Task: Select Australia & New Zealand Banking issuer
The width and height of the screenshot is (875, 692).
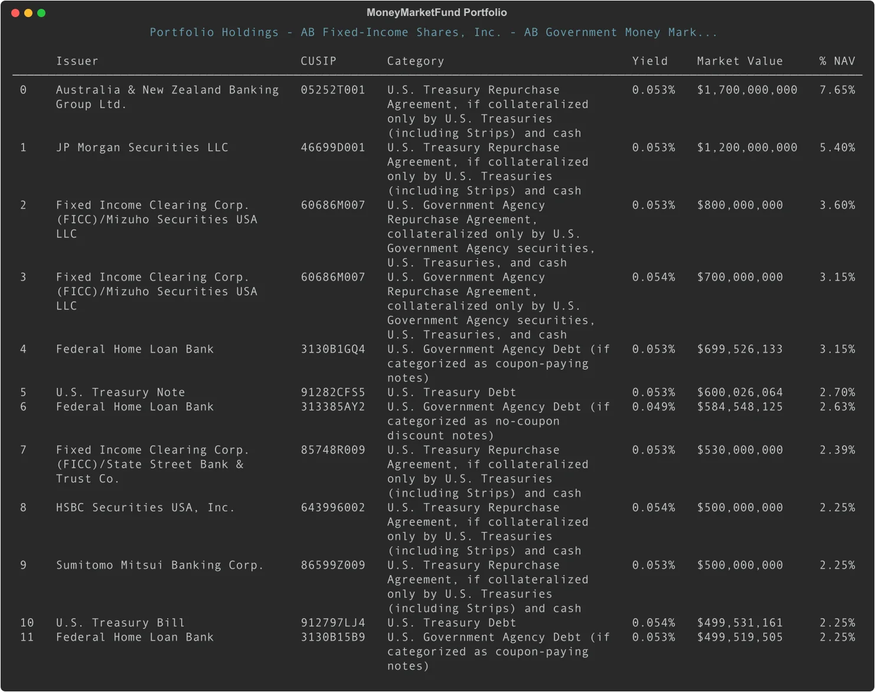Action: point(168,97)
